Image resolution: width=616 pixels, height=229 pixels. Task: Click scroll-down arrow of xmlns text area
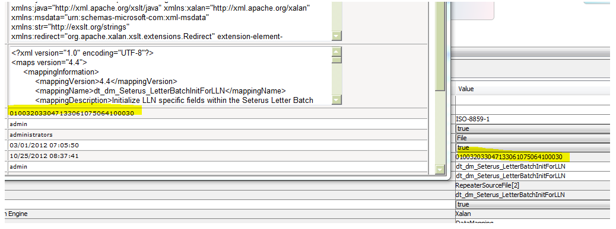(x=336, y=36)
